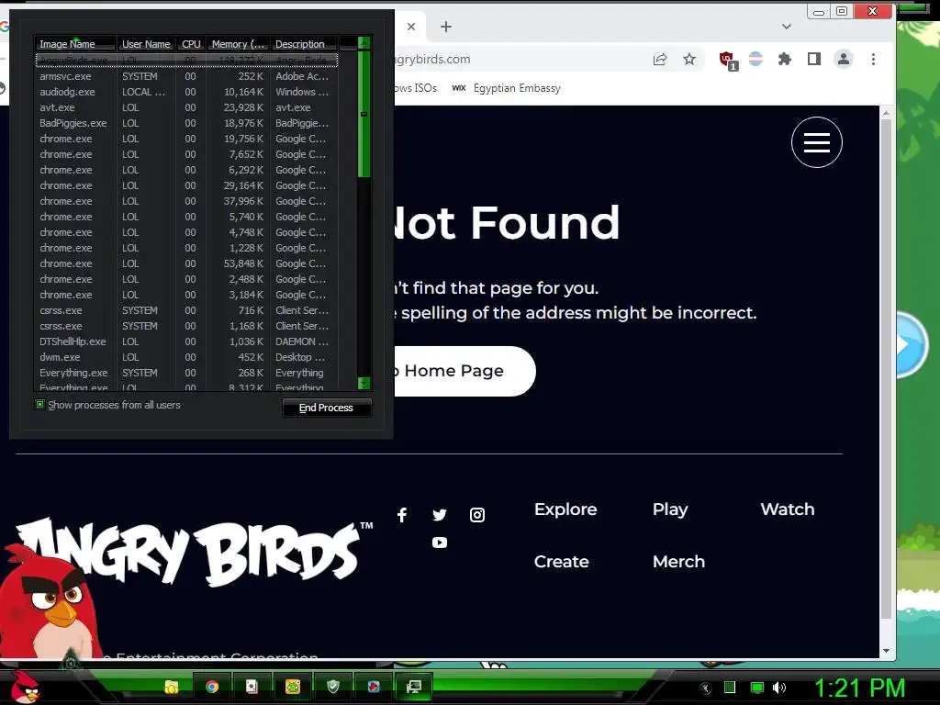Click the process list scroll up arrow
Image resolution: width=940 pixels, height=705 pixels.
[364, 42]
